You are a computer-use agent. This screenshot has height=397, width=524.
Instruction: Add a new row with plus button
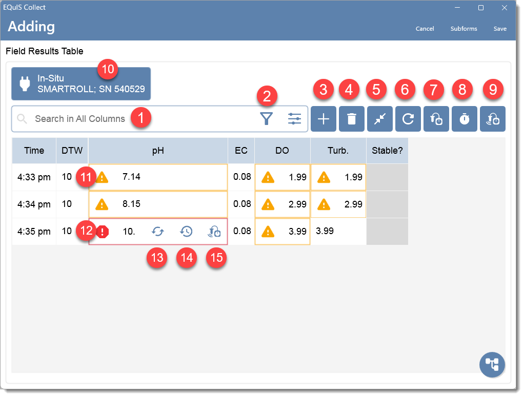(324, 119)
